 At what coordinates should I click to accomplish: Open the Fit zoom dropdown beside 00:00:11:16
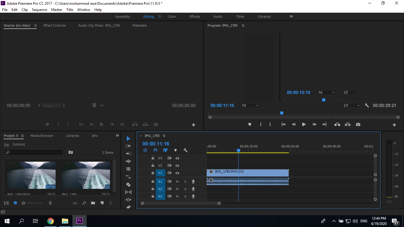(250, 106)
